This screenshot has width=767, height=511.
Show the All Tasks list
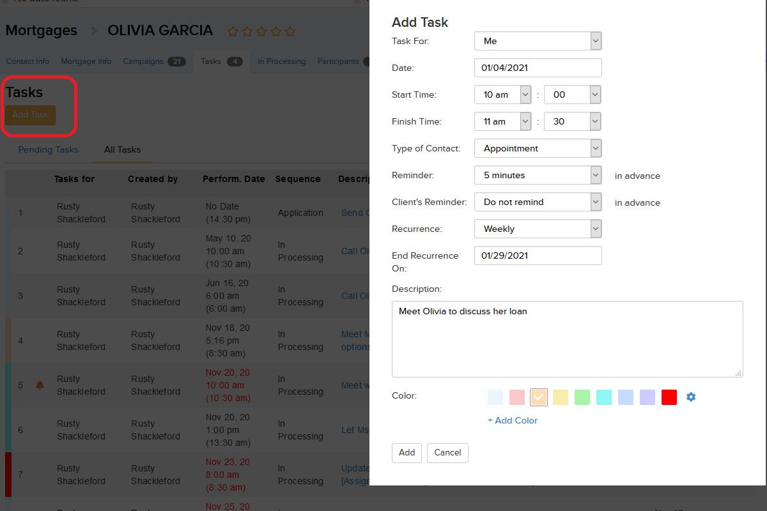click(122, 149)
